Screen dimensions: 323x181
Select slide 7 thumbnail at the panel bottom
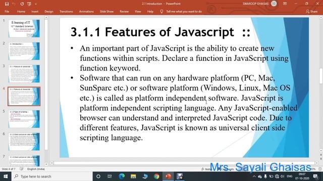click(x=24, y=161)
